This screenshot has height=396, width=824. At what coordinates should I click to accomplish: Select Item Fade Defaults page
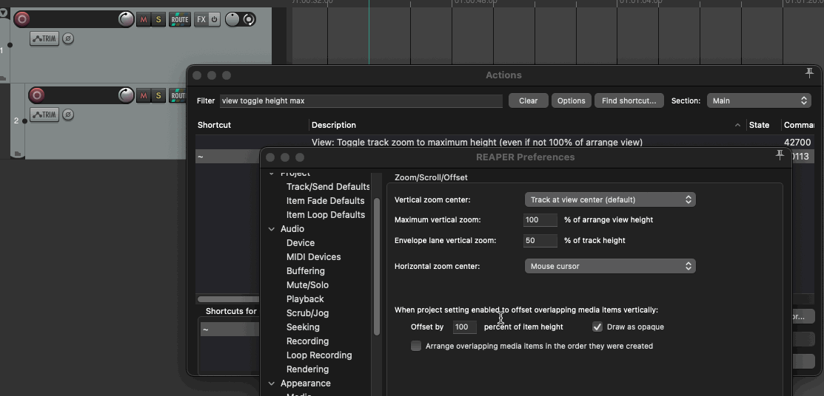[325, 201]
